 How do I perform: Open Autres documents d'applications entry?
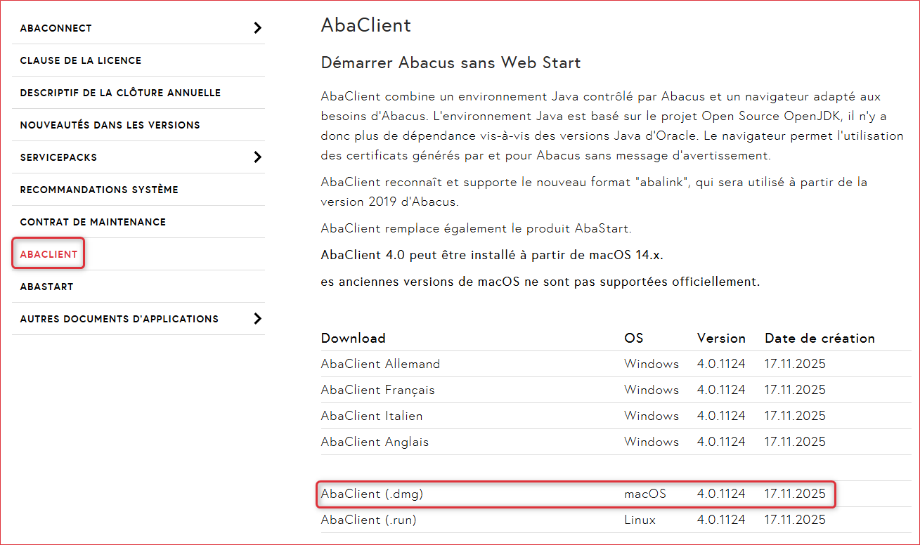click(119, 319)
